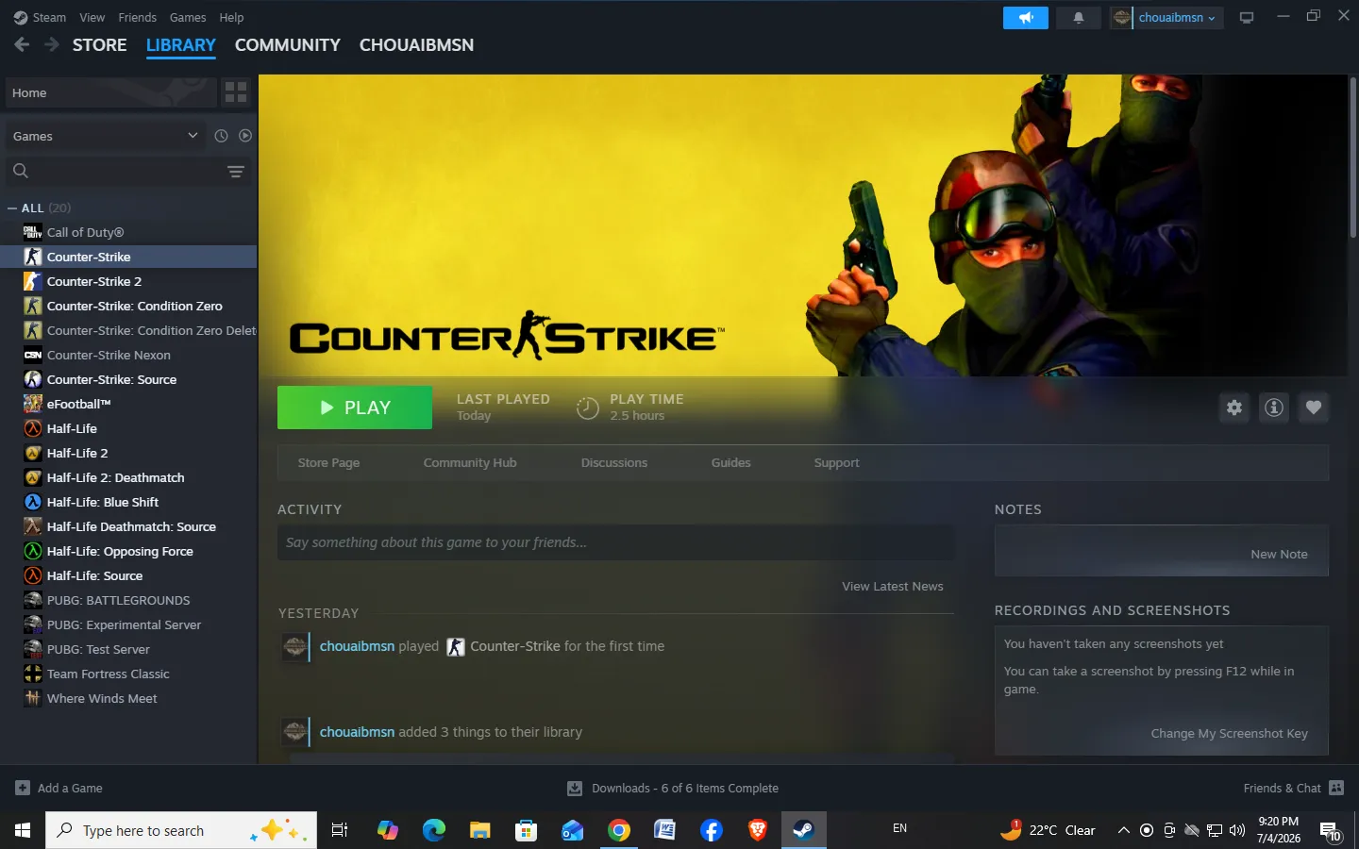Click the green PLAY button
Viewport: 1359px width, 849px height.
[x=355, y=408]
